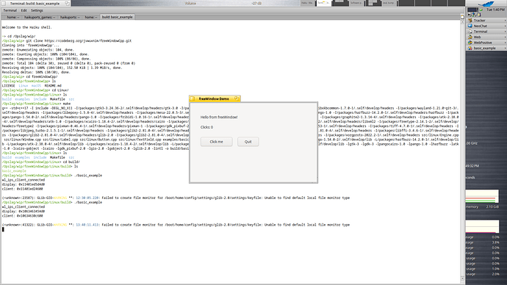507x285 pixels.
Task: Click the WebPositive icon in Deskbar
Action: coord(470,43)
